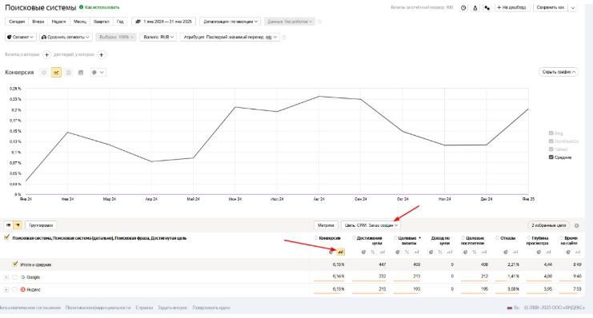Screen dimensions: 593x318
Task: Open the Валюта: RUB dropdown
Action: [x=158, y=37]
